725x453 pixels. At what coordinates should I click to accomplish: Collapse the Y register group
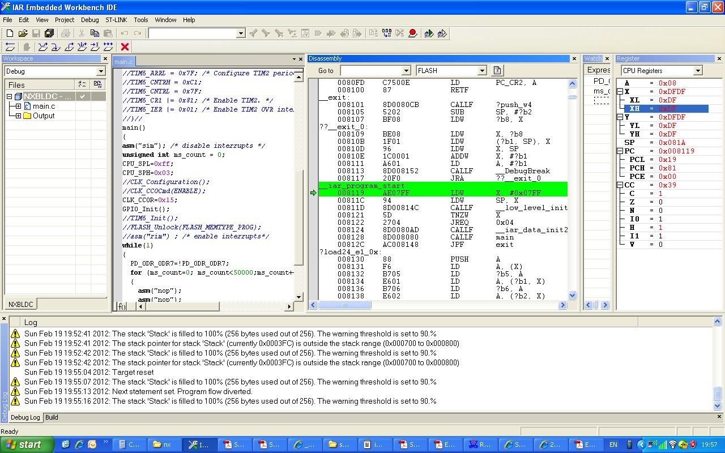[x=620, y=117]
